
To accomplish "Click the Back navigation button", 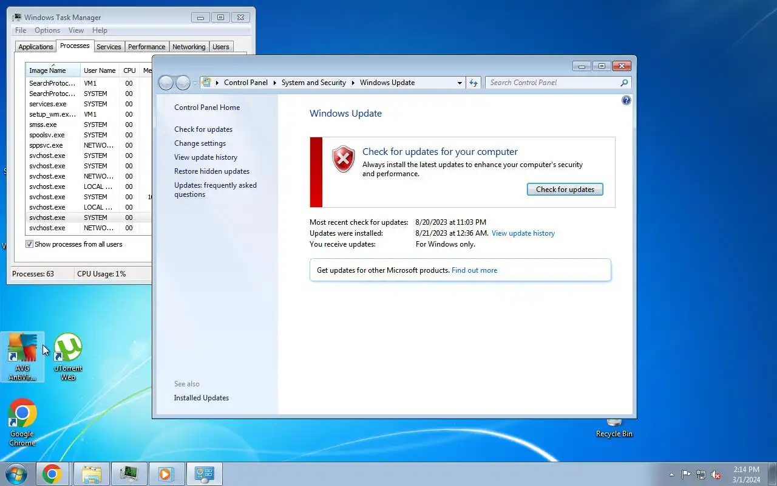I will 166,83.
